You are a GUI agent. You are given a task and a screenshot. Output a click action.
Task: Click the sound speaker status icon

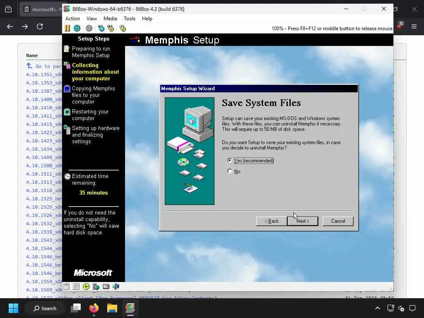click(x=116, y=287)
